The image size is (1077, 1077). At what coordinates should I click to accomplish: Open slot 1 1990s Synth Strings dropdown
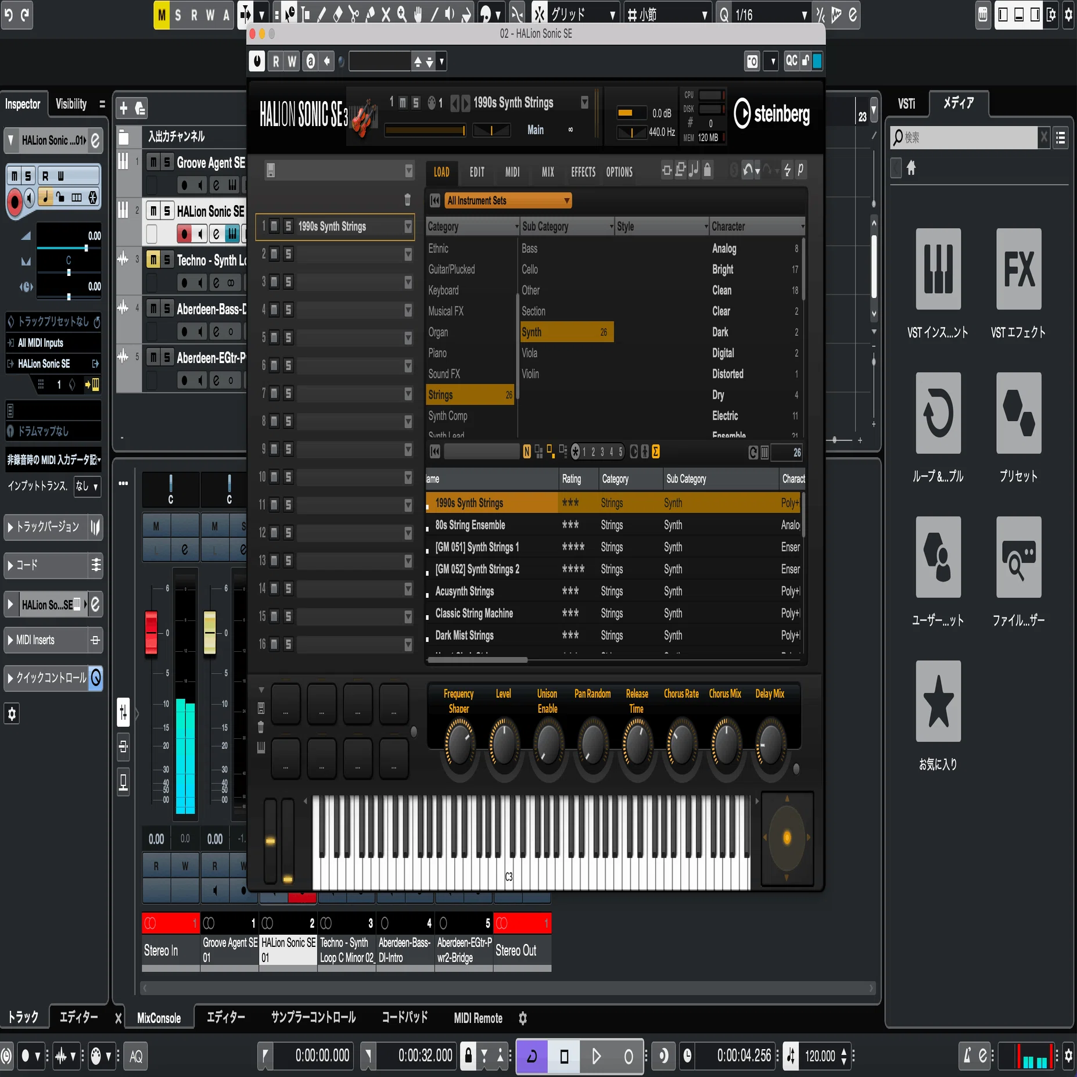(408, 226)
